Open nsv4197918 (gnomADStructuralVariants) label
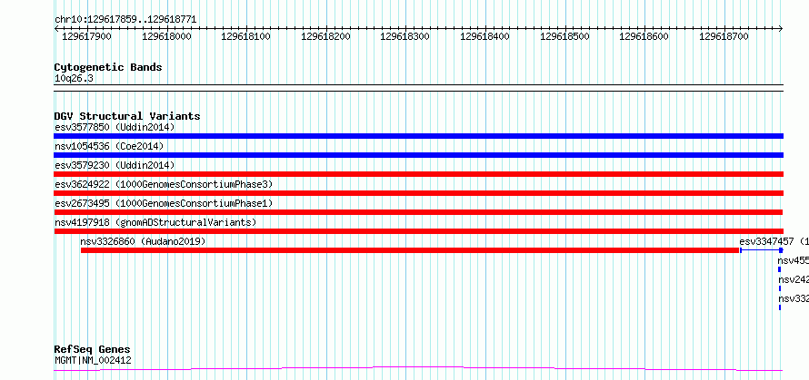The image size is (809, 380). pyautogui.click(x=155, y=222)
